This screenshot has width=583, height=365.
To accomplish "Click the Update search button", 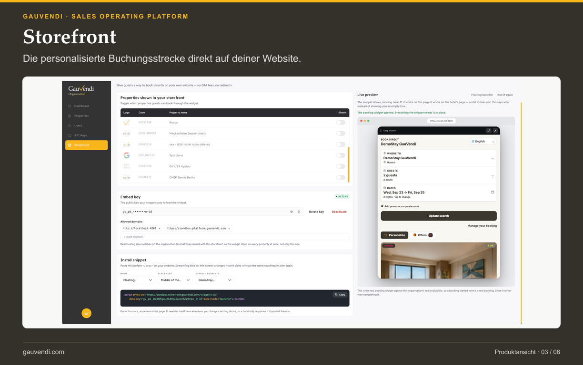I will (439, 216).
